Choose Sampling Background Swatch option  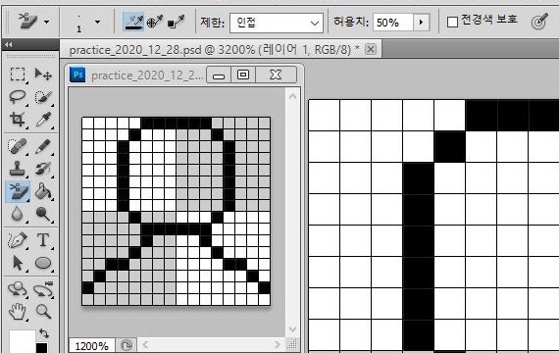177,23
